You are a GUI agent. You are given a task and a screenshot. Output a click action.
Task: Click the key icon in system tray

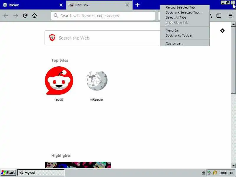tap(215, 173)
